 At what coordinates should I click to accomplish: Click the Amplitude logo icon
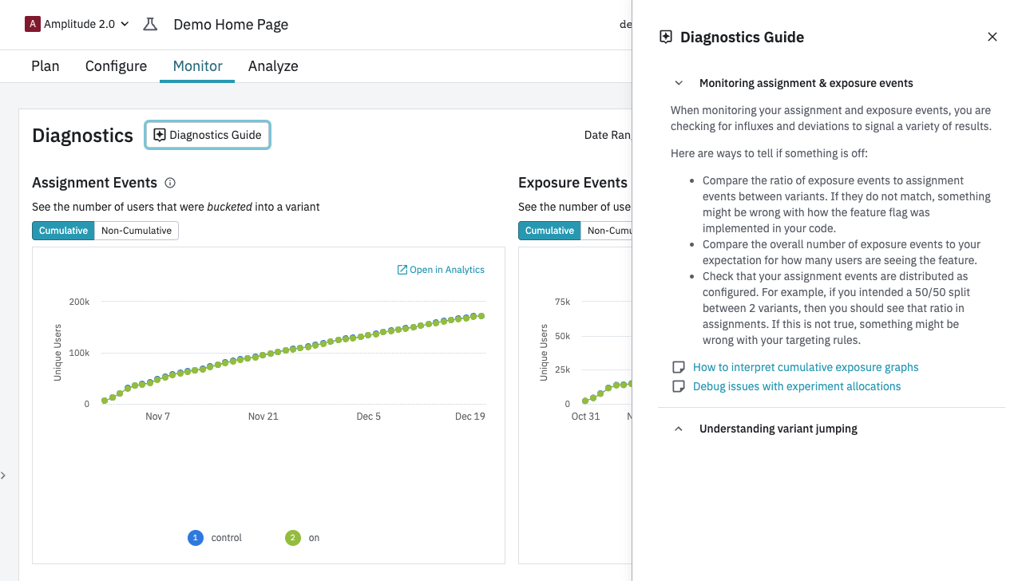(33, 24)
